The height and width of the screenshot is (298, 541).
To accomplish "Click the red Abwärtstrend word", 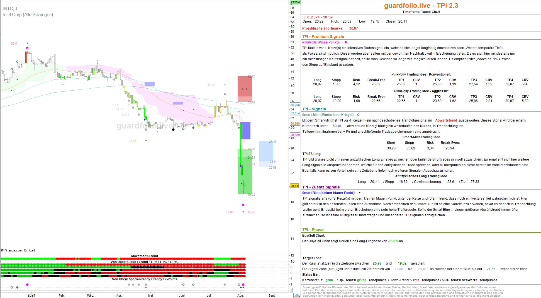I will (x=446, y=120).
